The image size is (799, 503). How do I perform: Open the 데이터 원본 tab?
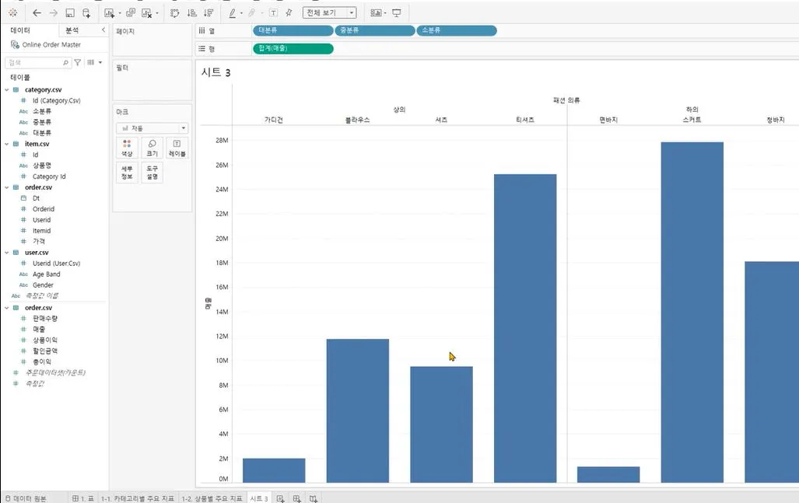click(x=26, y=498)
